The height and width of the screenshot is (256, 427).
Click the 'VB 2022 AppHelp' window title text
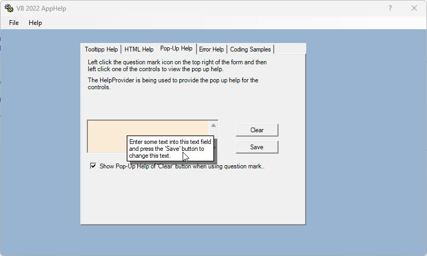(x=41, y=8)
